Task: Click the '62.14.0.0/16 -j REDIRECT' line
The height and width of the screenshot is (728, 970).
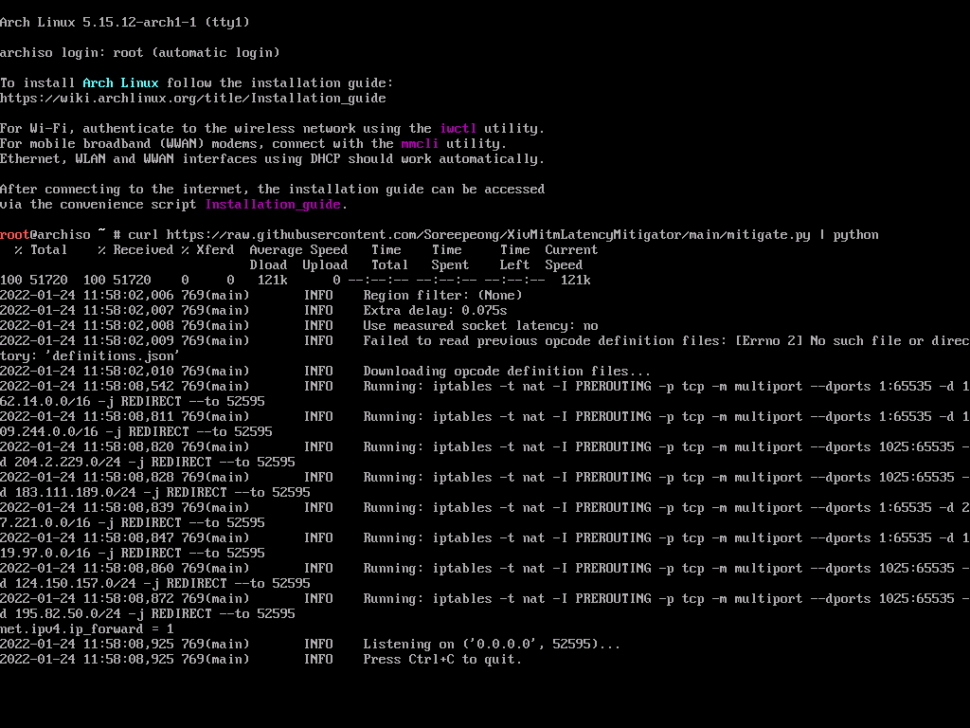Action: tap(133, 402)
